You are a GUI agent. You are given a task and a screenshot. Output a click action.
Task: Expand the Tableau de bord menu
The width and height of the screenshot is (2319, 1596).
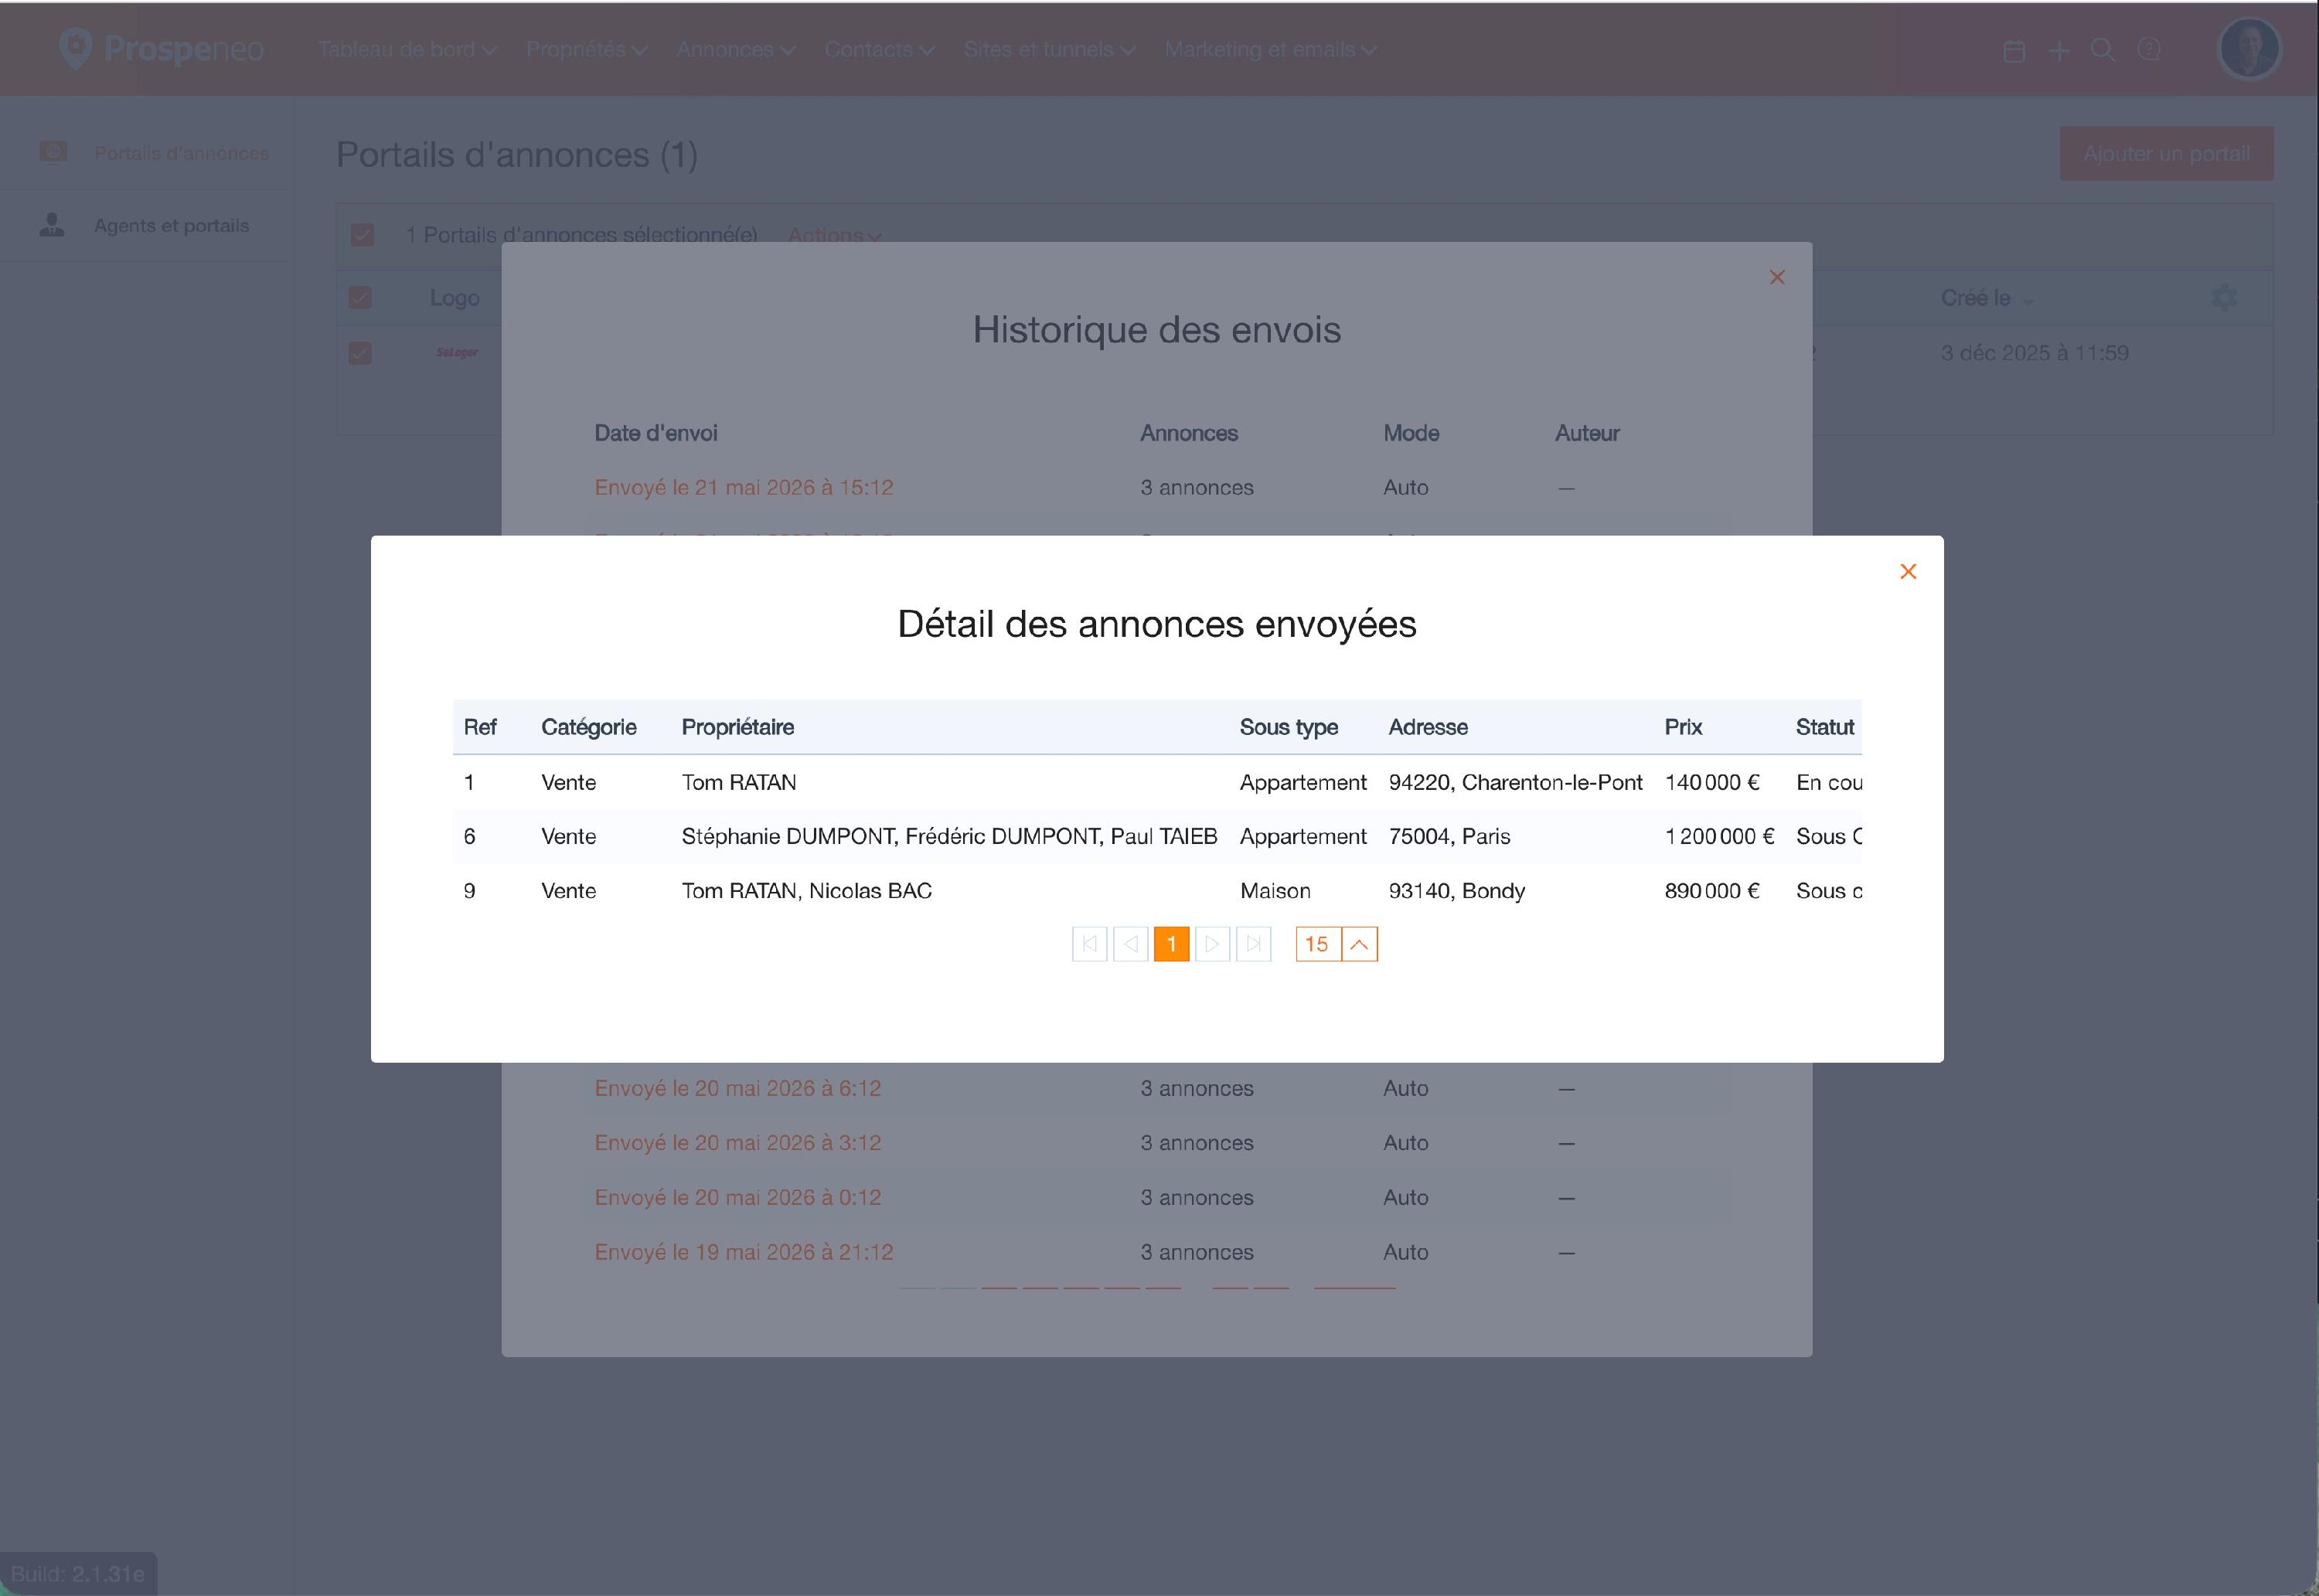tap(407, 50)
